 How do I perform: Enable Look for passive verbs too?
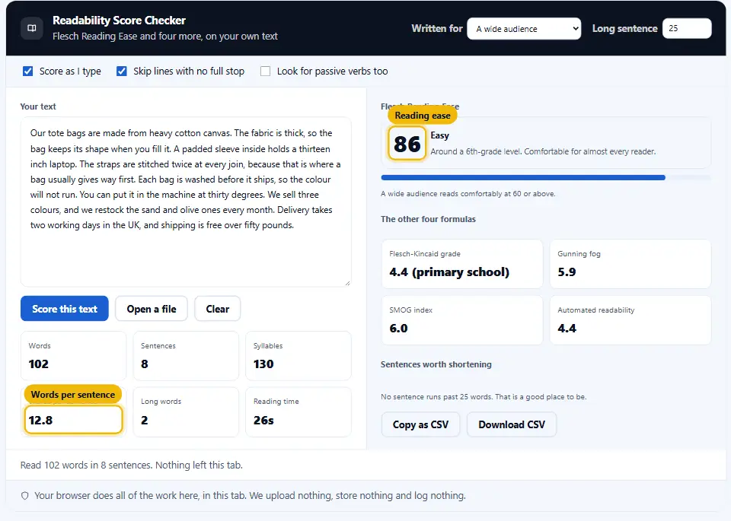coord(265,71)
